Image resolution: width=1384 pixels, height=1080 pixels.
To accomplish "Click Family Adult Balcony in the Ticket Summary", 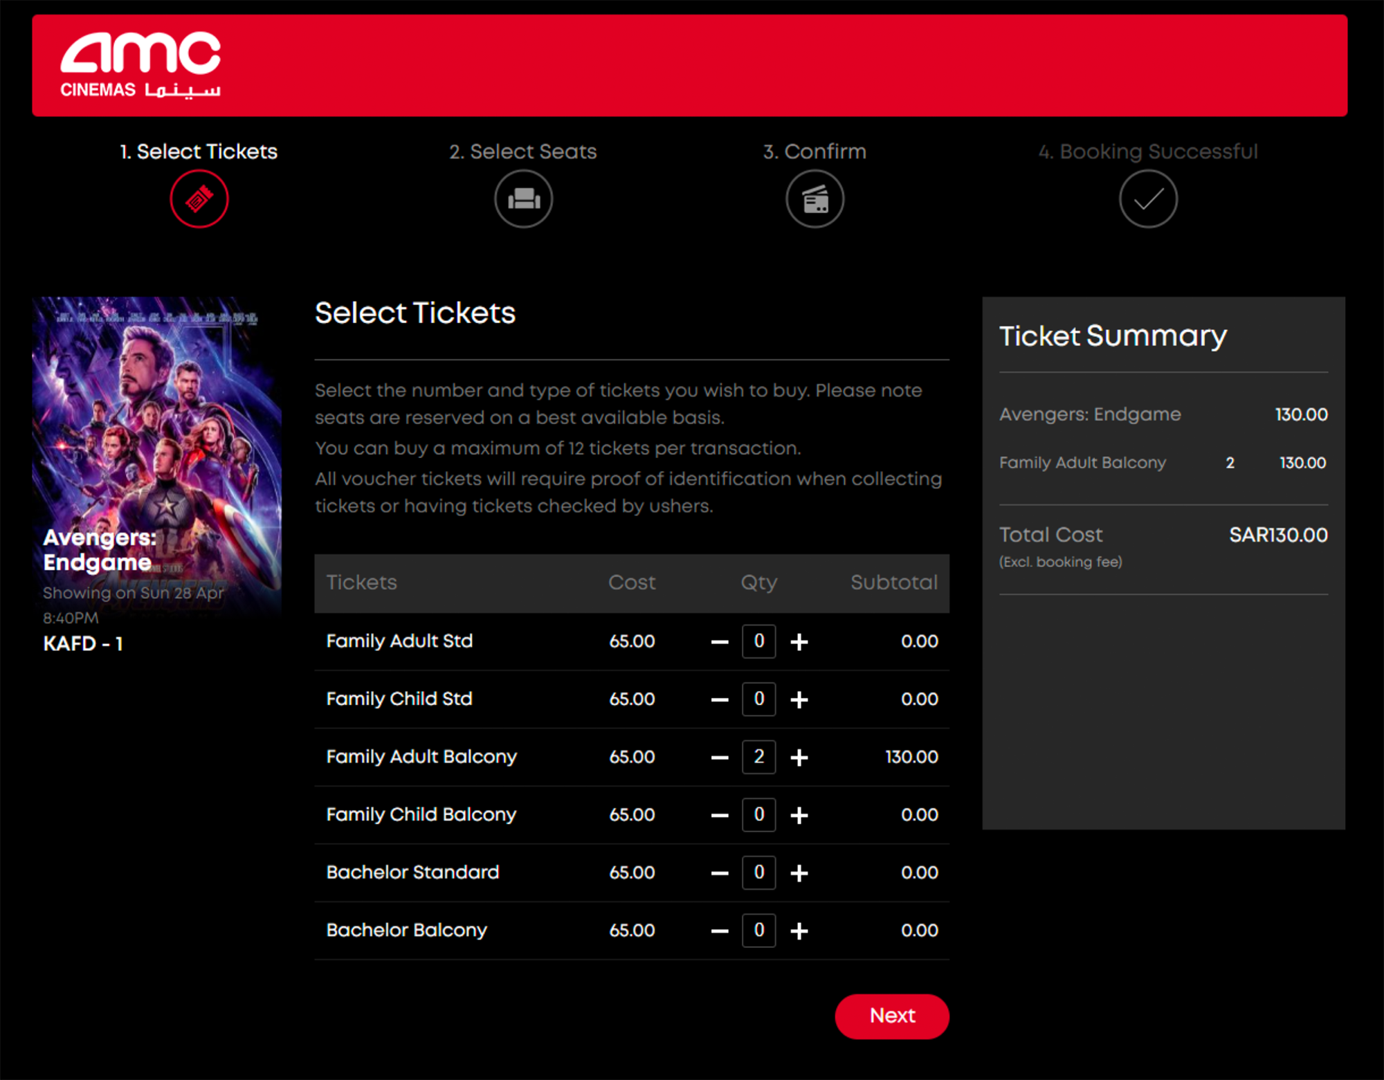I will click(1082, 463).
